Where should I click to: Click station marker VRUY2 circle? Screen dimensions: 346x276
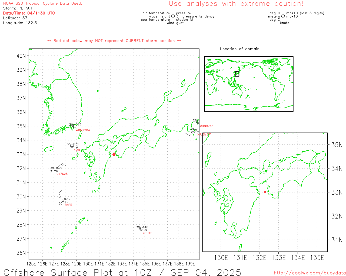(x=141, y=229)
